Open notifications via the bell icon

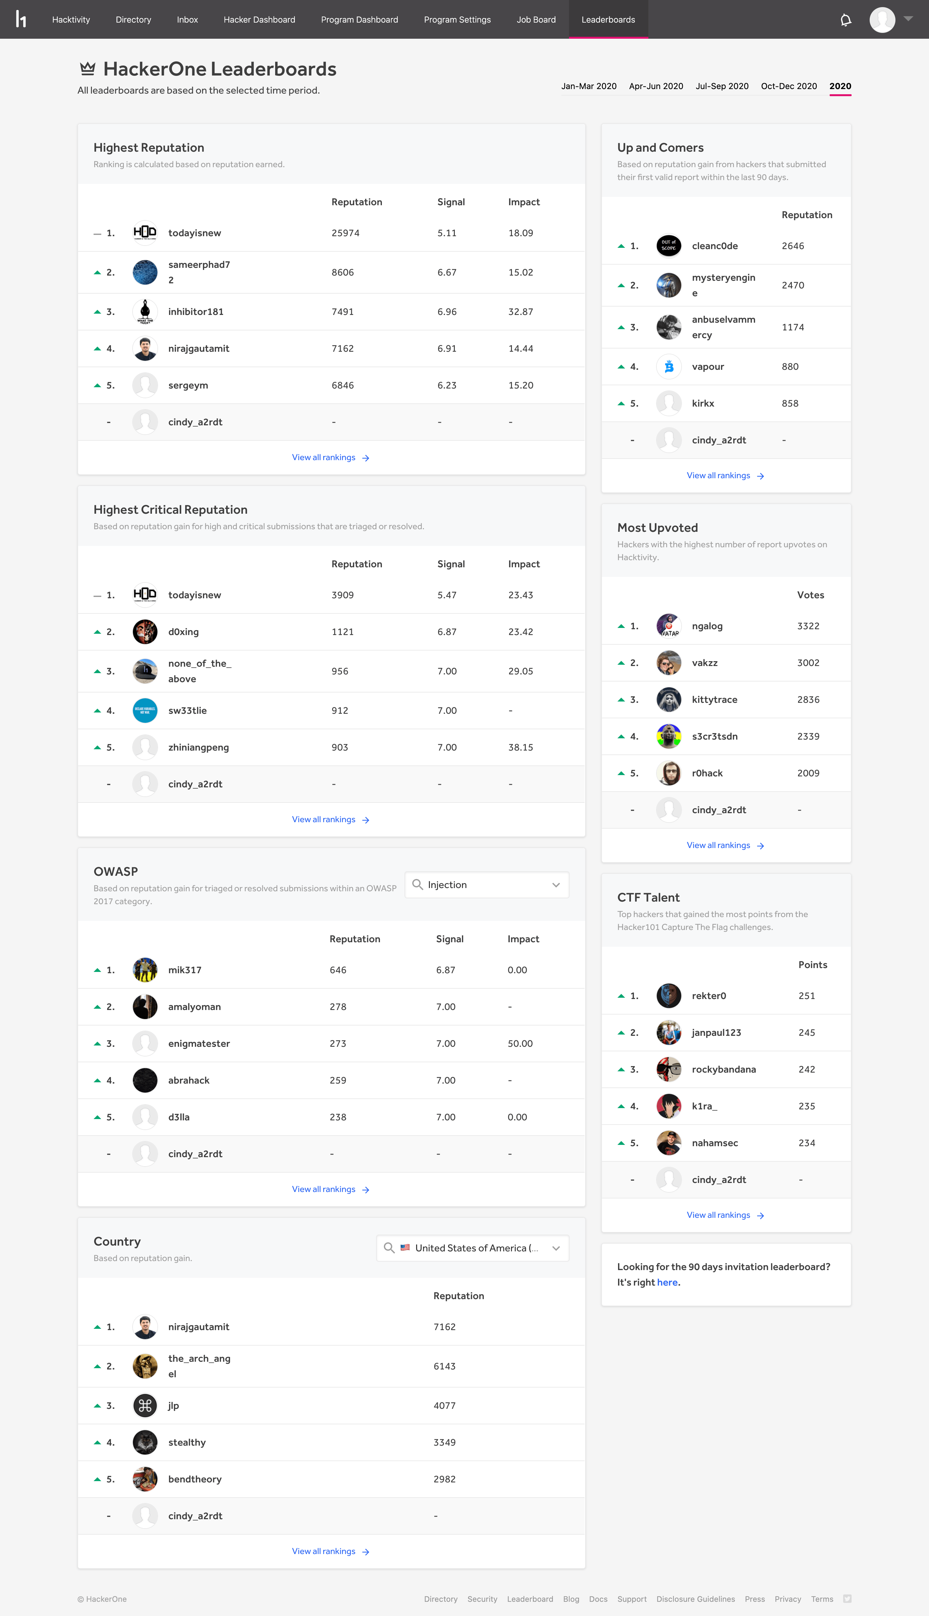click(x=845, y=19)
